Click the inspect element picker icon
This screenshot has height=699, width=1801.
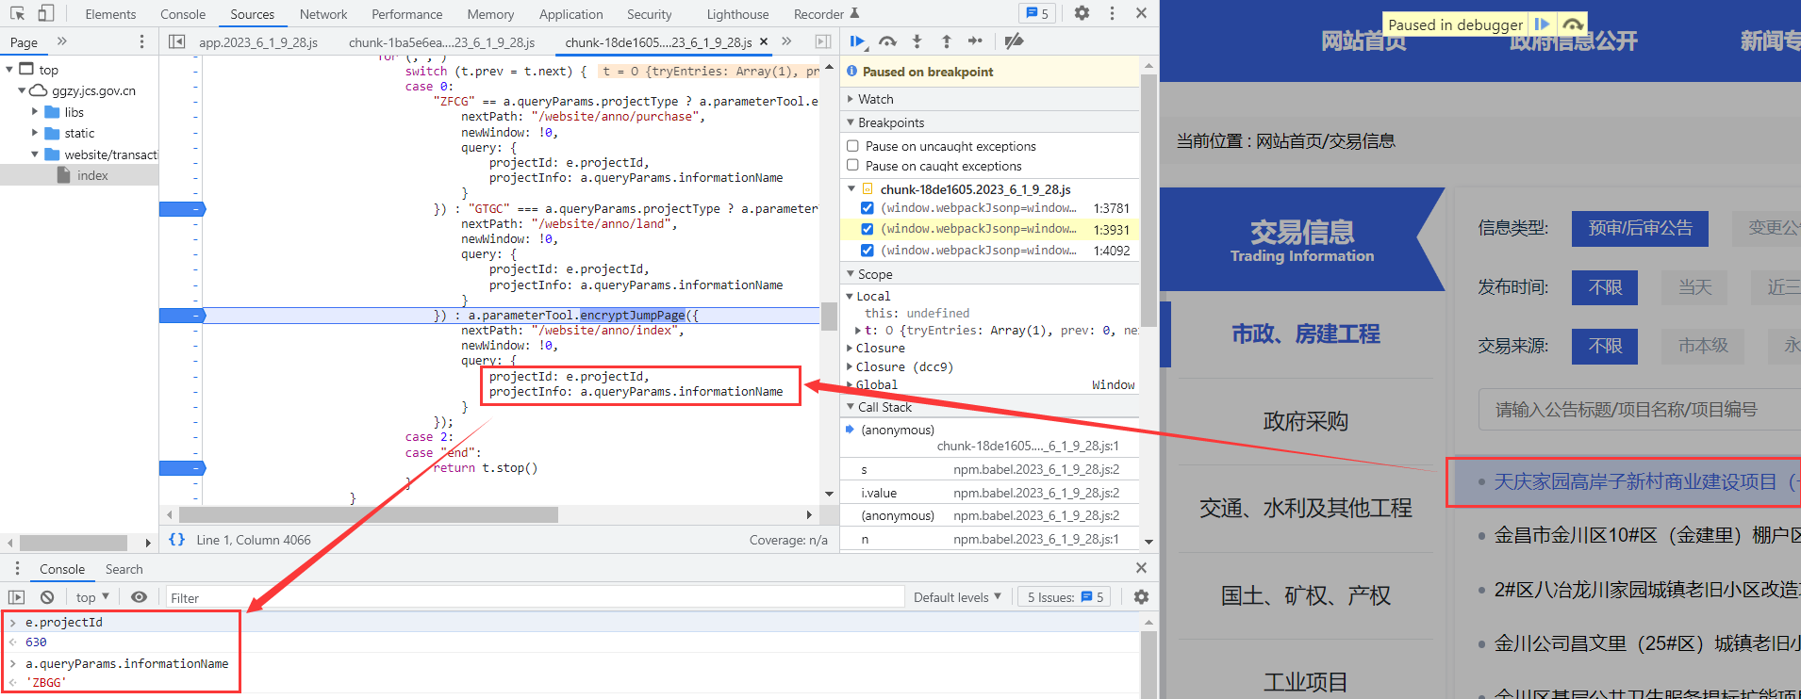pos(17,13)
